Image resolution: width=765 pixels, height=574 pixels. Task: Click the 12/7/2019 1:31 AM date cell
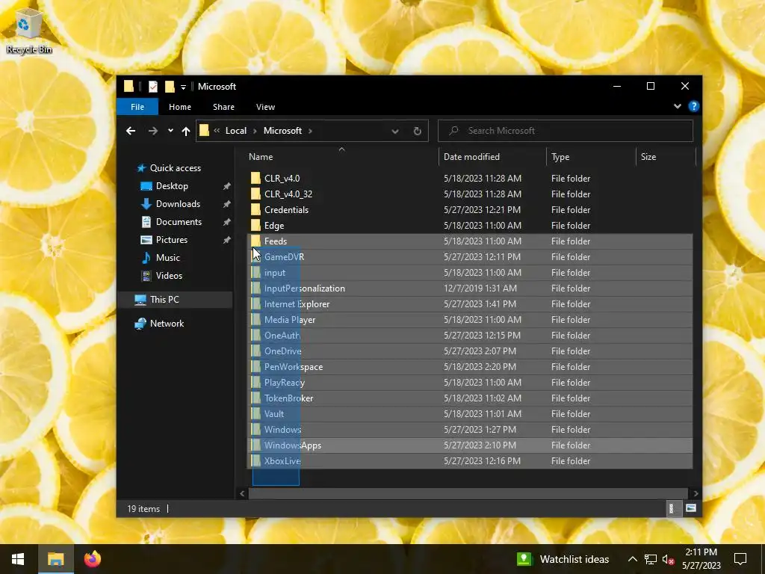click(480, 288)
